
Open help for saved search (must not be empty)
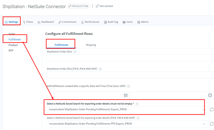(137, 104)
